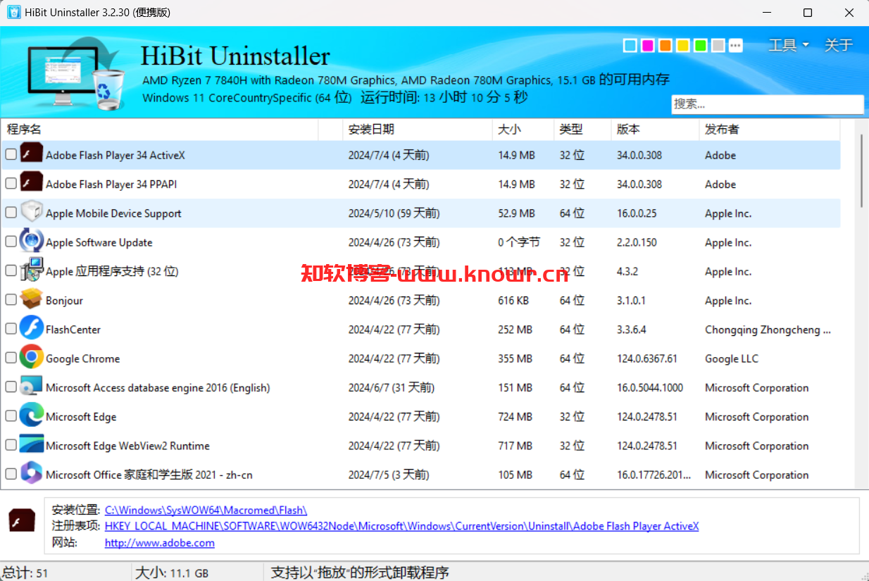Click the 52.9 MB size cell
This screenshot has width=869, height=581.
click(516, 213)
